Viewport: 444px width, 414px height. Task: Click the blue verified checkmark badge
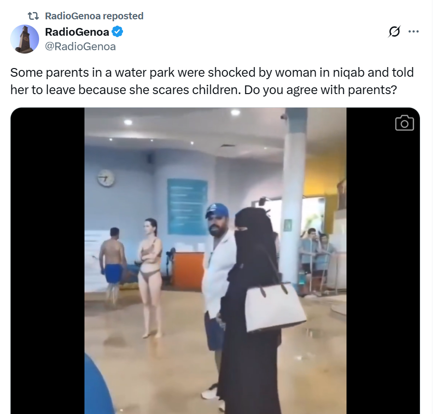pos(117,32)
